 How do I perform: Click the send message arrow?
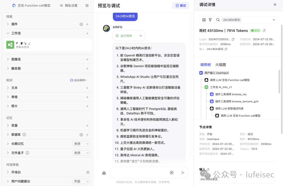coord(183,173)
